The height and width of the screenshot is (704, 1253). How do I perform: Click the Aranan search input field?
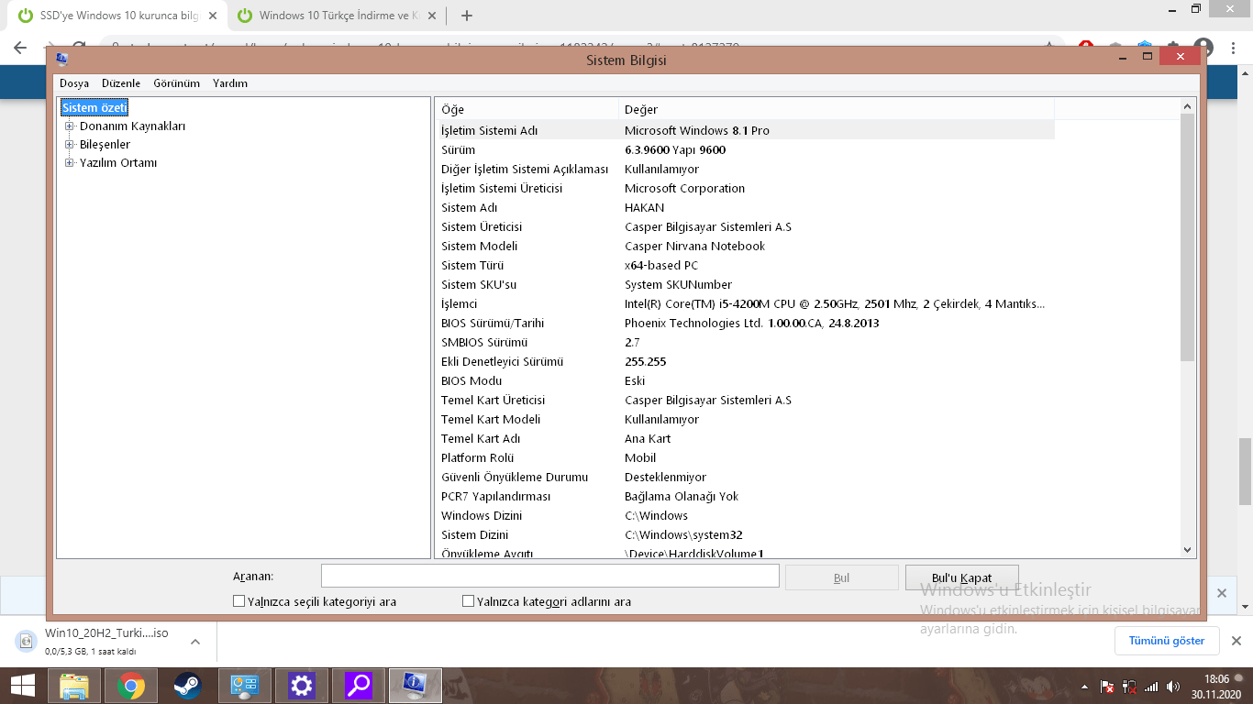point(549,577)
